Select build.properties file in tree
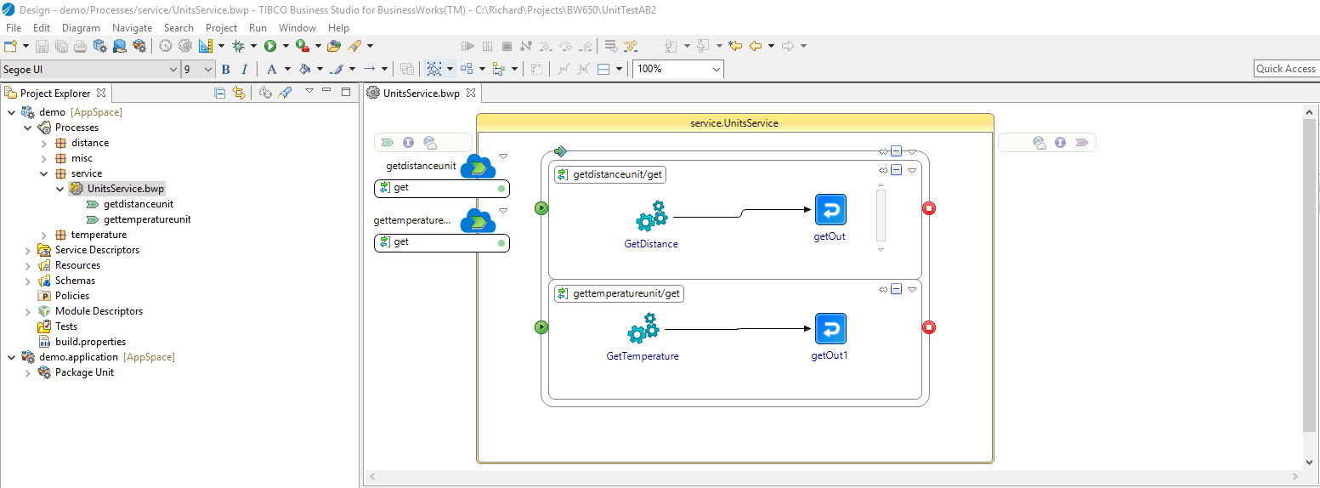 pos(90,342)
